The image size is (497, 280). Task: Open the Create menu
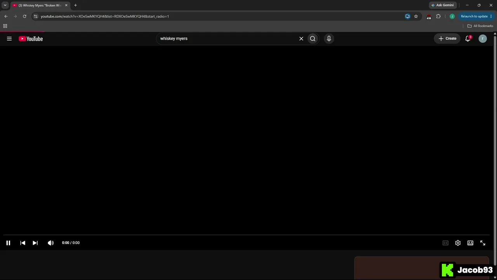coord(447,38)
